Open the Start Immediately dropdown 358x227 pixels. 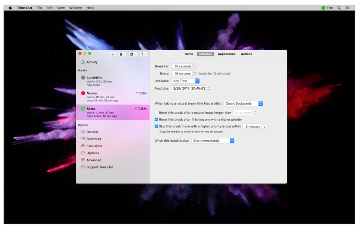213,141
